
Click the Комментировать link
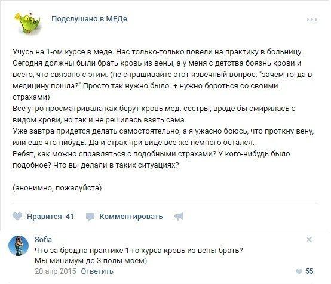[131, 217]
